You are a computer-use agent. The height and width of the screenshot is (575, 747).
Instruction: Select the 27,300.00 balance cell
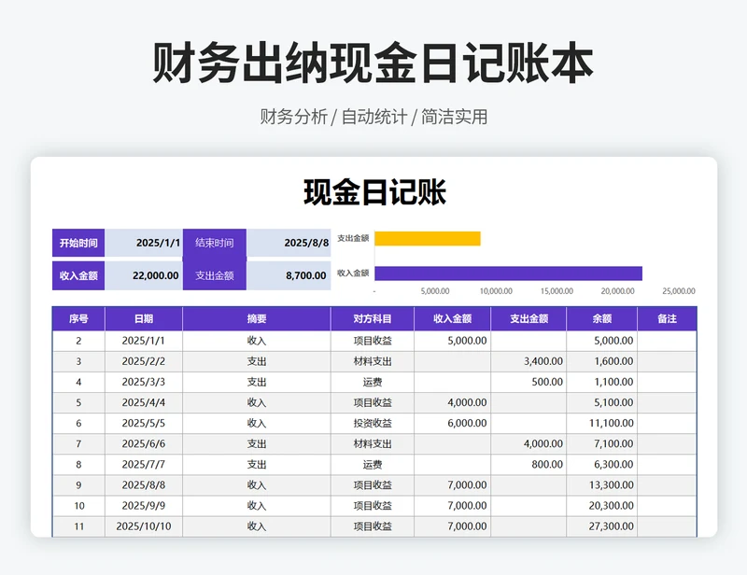[602, 526]
